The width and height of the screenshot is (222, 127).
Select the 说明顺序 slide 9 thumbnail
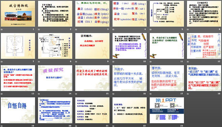(x=92, y=46)
